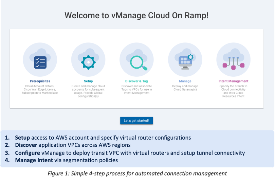Click the Prerequisites title label
This screenshot has height=181, width=275.
pos(40,81)
